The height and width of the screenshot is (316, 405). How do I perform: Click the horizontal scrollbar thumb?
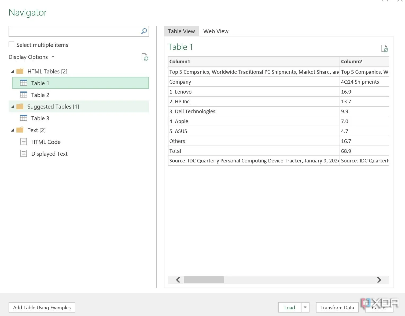(x=204, y=280)
